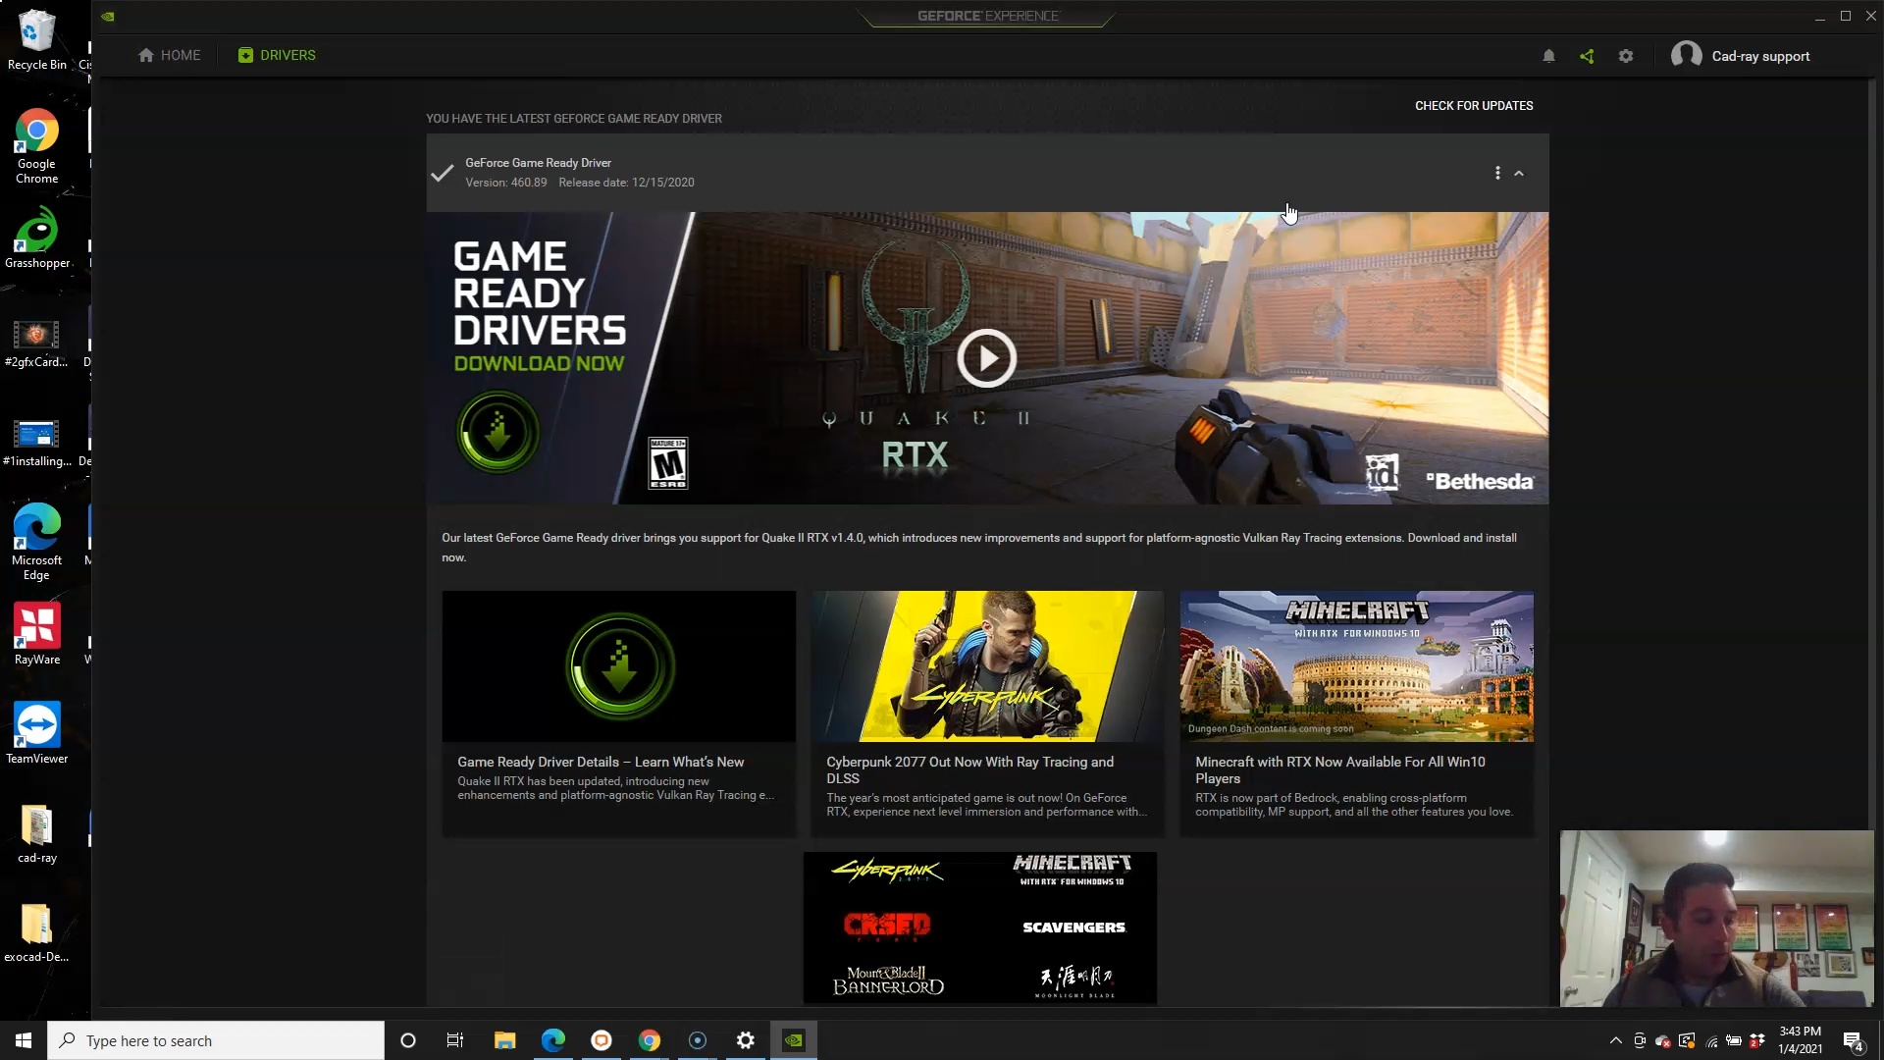Image resolution: width=1884 pixels, height=1060 pixels.
Task: Open driver options three-dot menu
Action: (x=1497, y=173)
